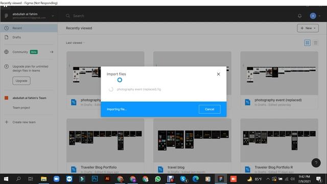Image resolution: width=327 pixels, height=184 pixels.
Task: Open photography event (replaced) thumbnail on right
Action: coord(279,73)
